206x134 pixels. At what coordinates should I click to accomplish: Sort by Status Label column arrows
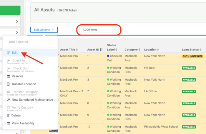point(116,50)
